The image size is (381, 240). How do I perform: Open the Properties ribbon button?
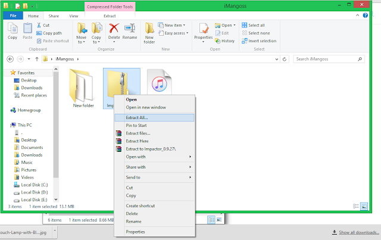204,33
